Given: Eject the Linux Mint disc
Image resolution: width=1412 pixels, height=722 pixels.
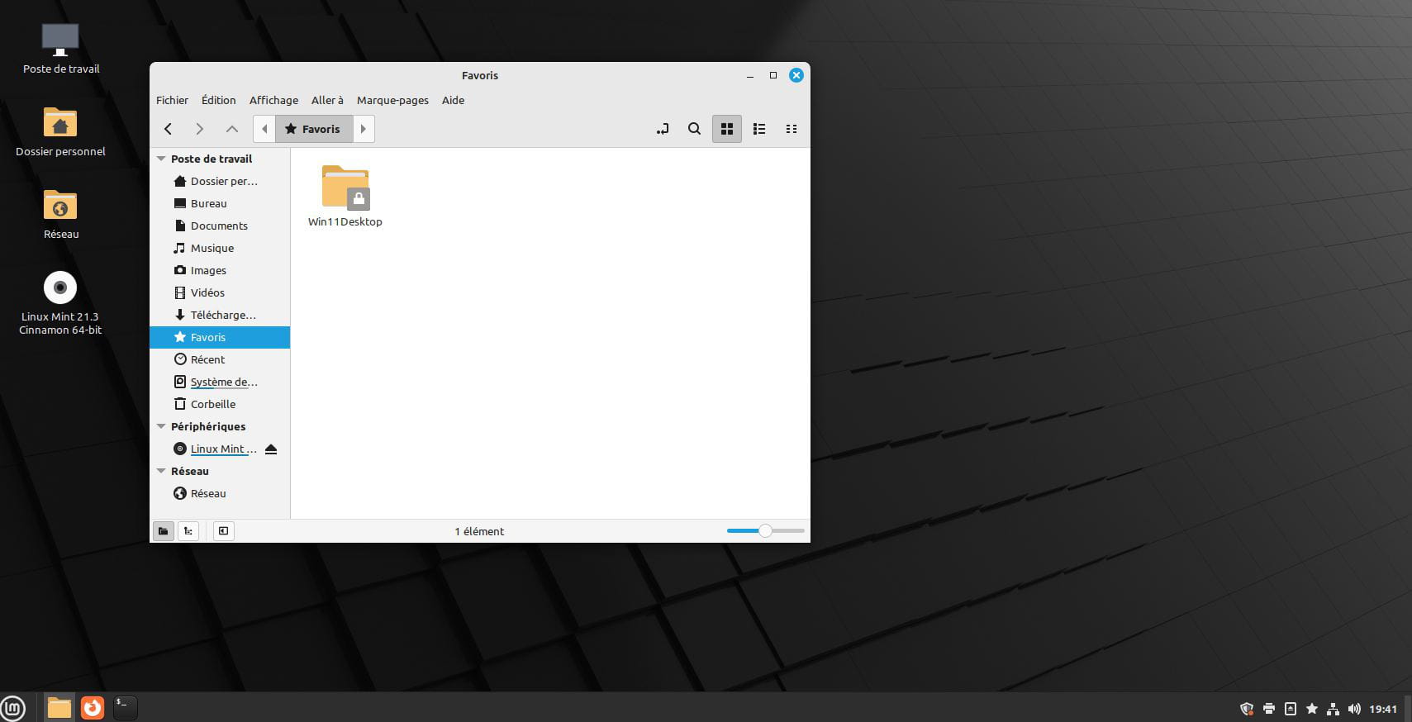Looking at the screenshot, I should pyautogui.click(x=271, y=449).
